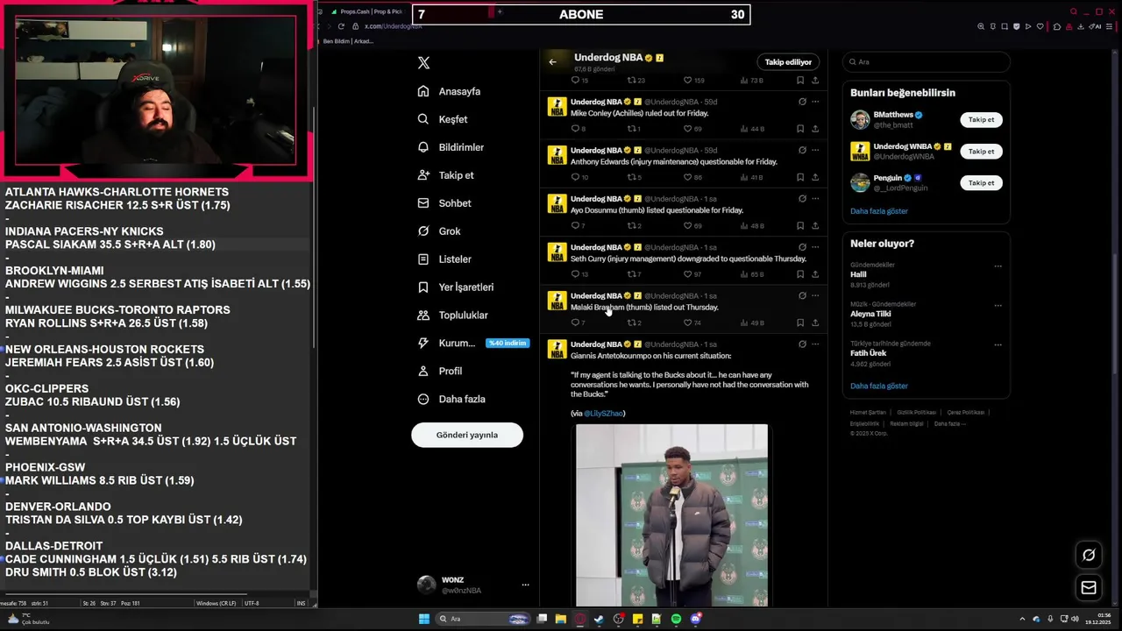1122x631 pixels.
Task: Open the Aleyna Tilki trending topic
Action: pos(870,314)
